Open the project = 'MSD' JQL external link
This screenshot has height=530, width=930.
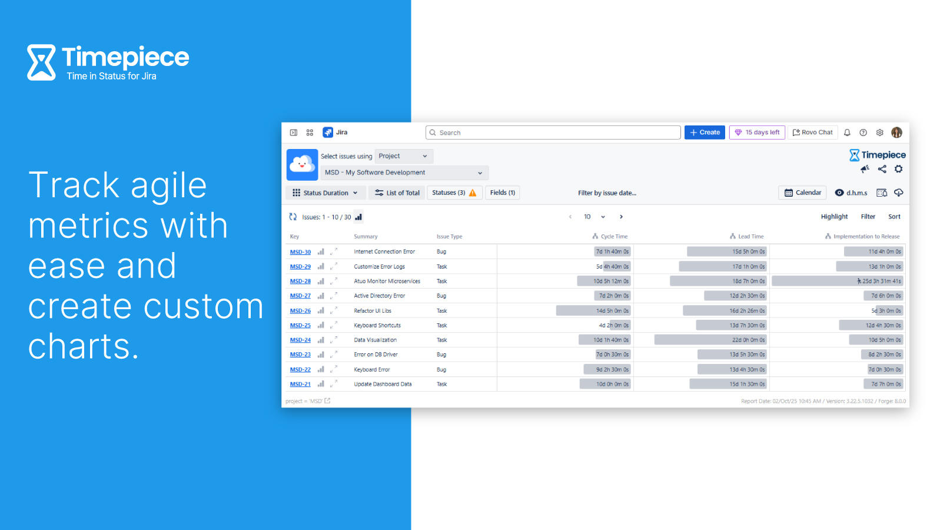pyautogui.click(x=327, y=401)
